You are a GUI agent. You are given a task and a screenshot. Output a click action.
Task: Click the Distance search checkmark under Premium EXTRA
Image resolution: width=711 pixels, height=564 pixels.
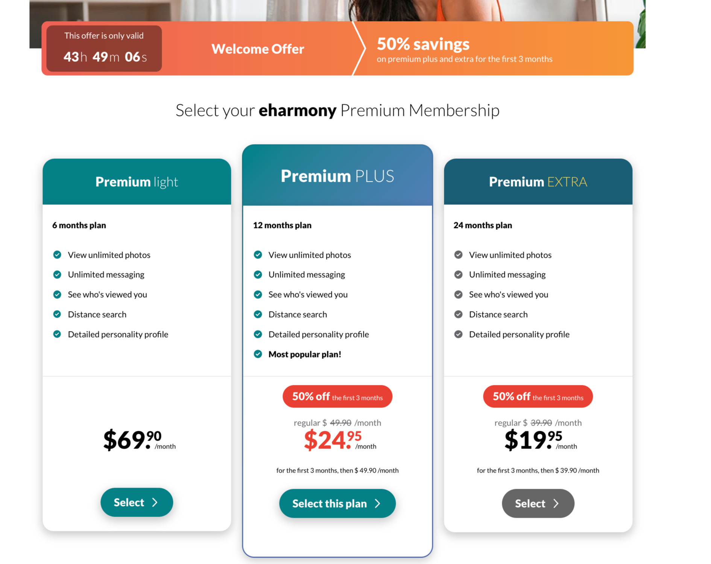459,314
